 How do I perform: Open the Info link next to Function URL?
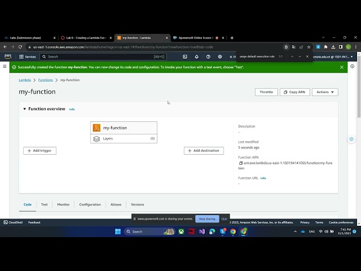(263, 178)
